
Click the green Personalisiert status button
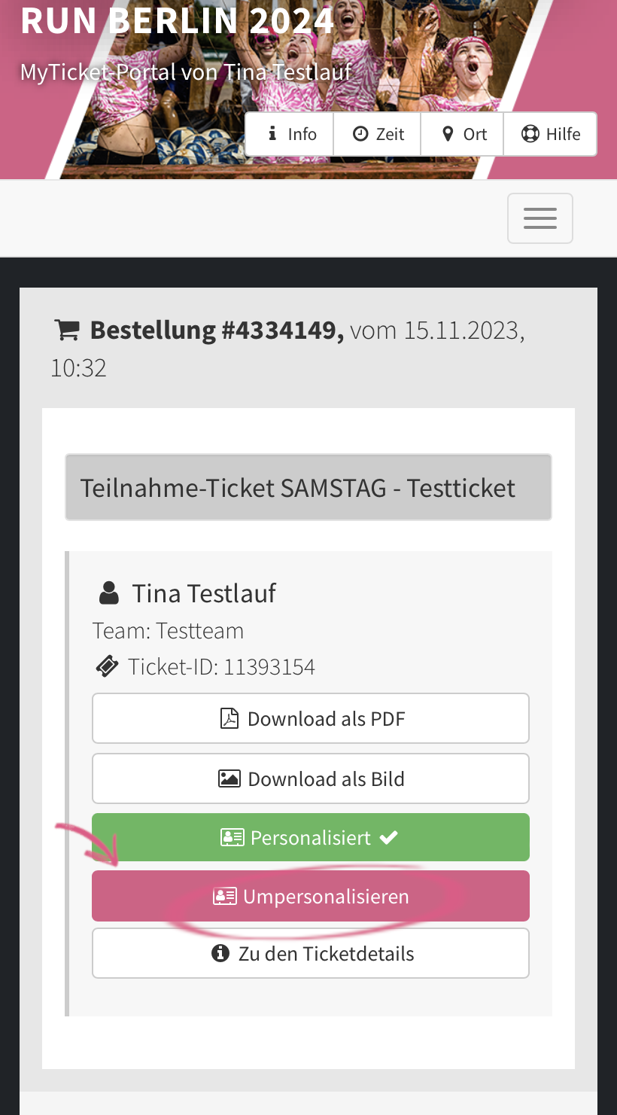point(311,837)
